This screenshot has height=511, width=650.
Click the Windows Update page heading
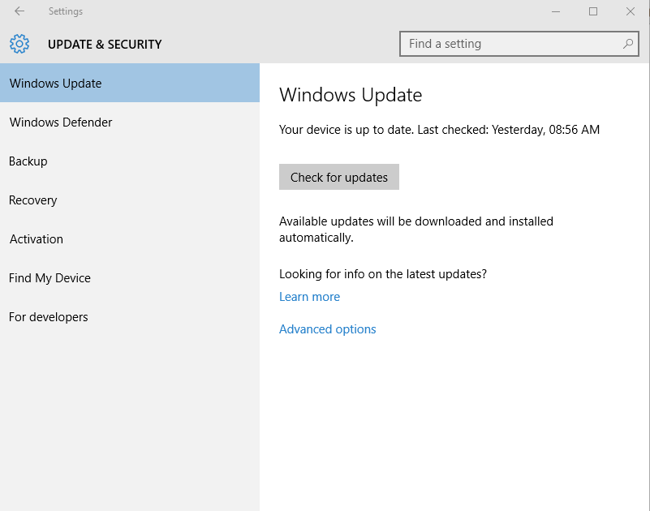click(x=351, y=95)
